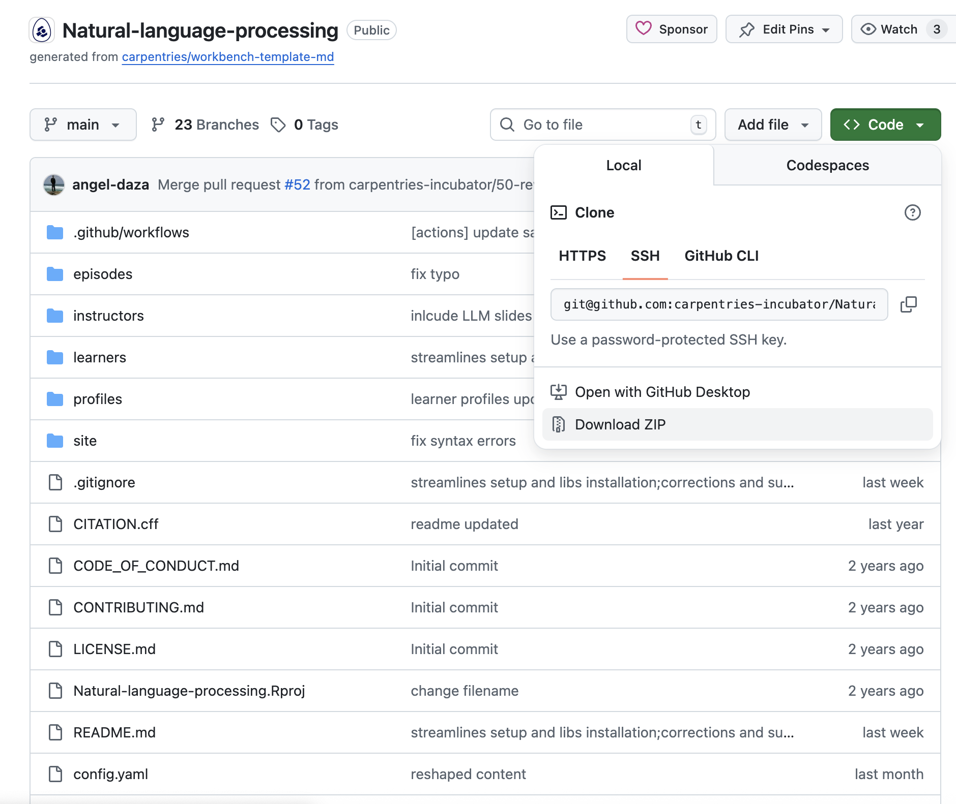
Task: Open the 0 Tags page
Action: [305, 125]
